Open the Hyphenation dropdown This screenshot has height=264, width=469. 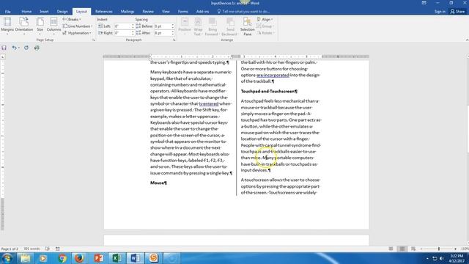click(x=77, y=33)
